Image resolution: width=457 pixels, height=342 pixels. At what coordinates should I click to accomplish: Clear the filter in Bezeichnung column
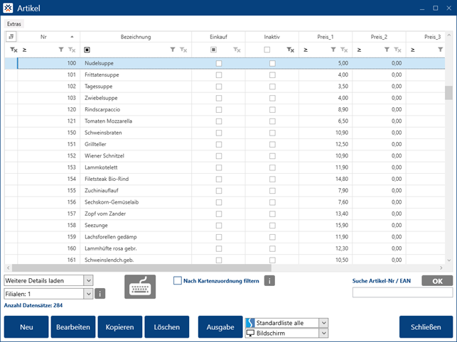pos(184,50)
